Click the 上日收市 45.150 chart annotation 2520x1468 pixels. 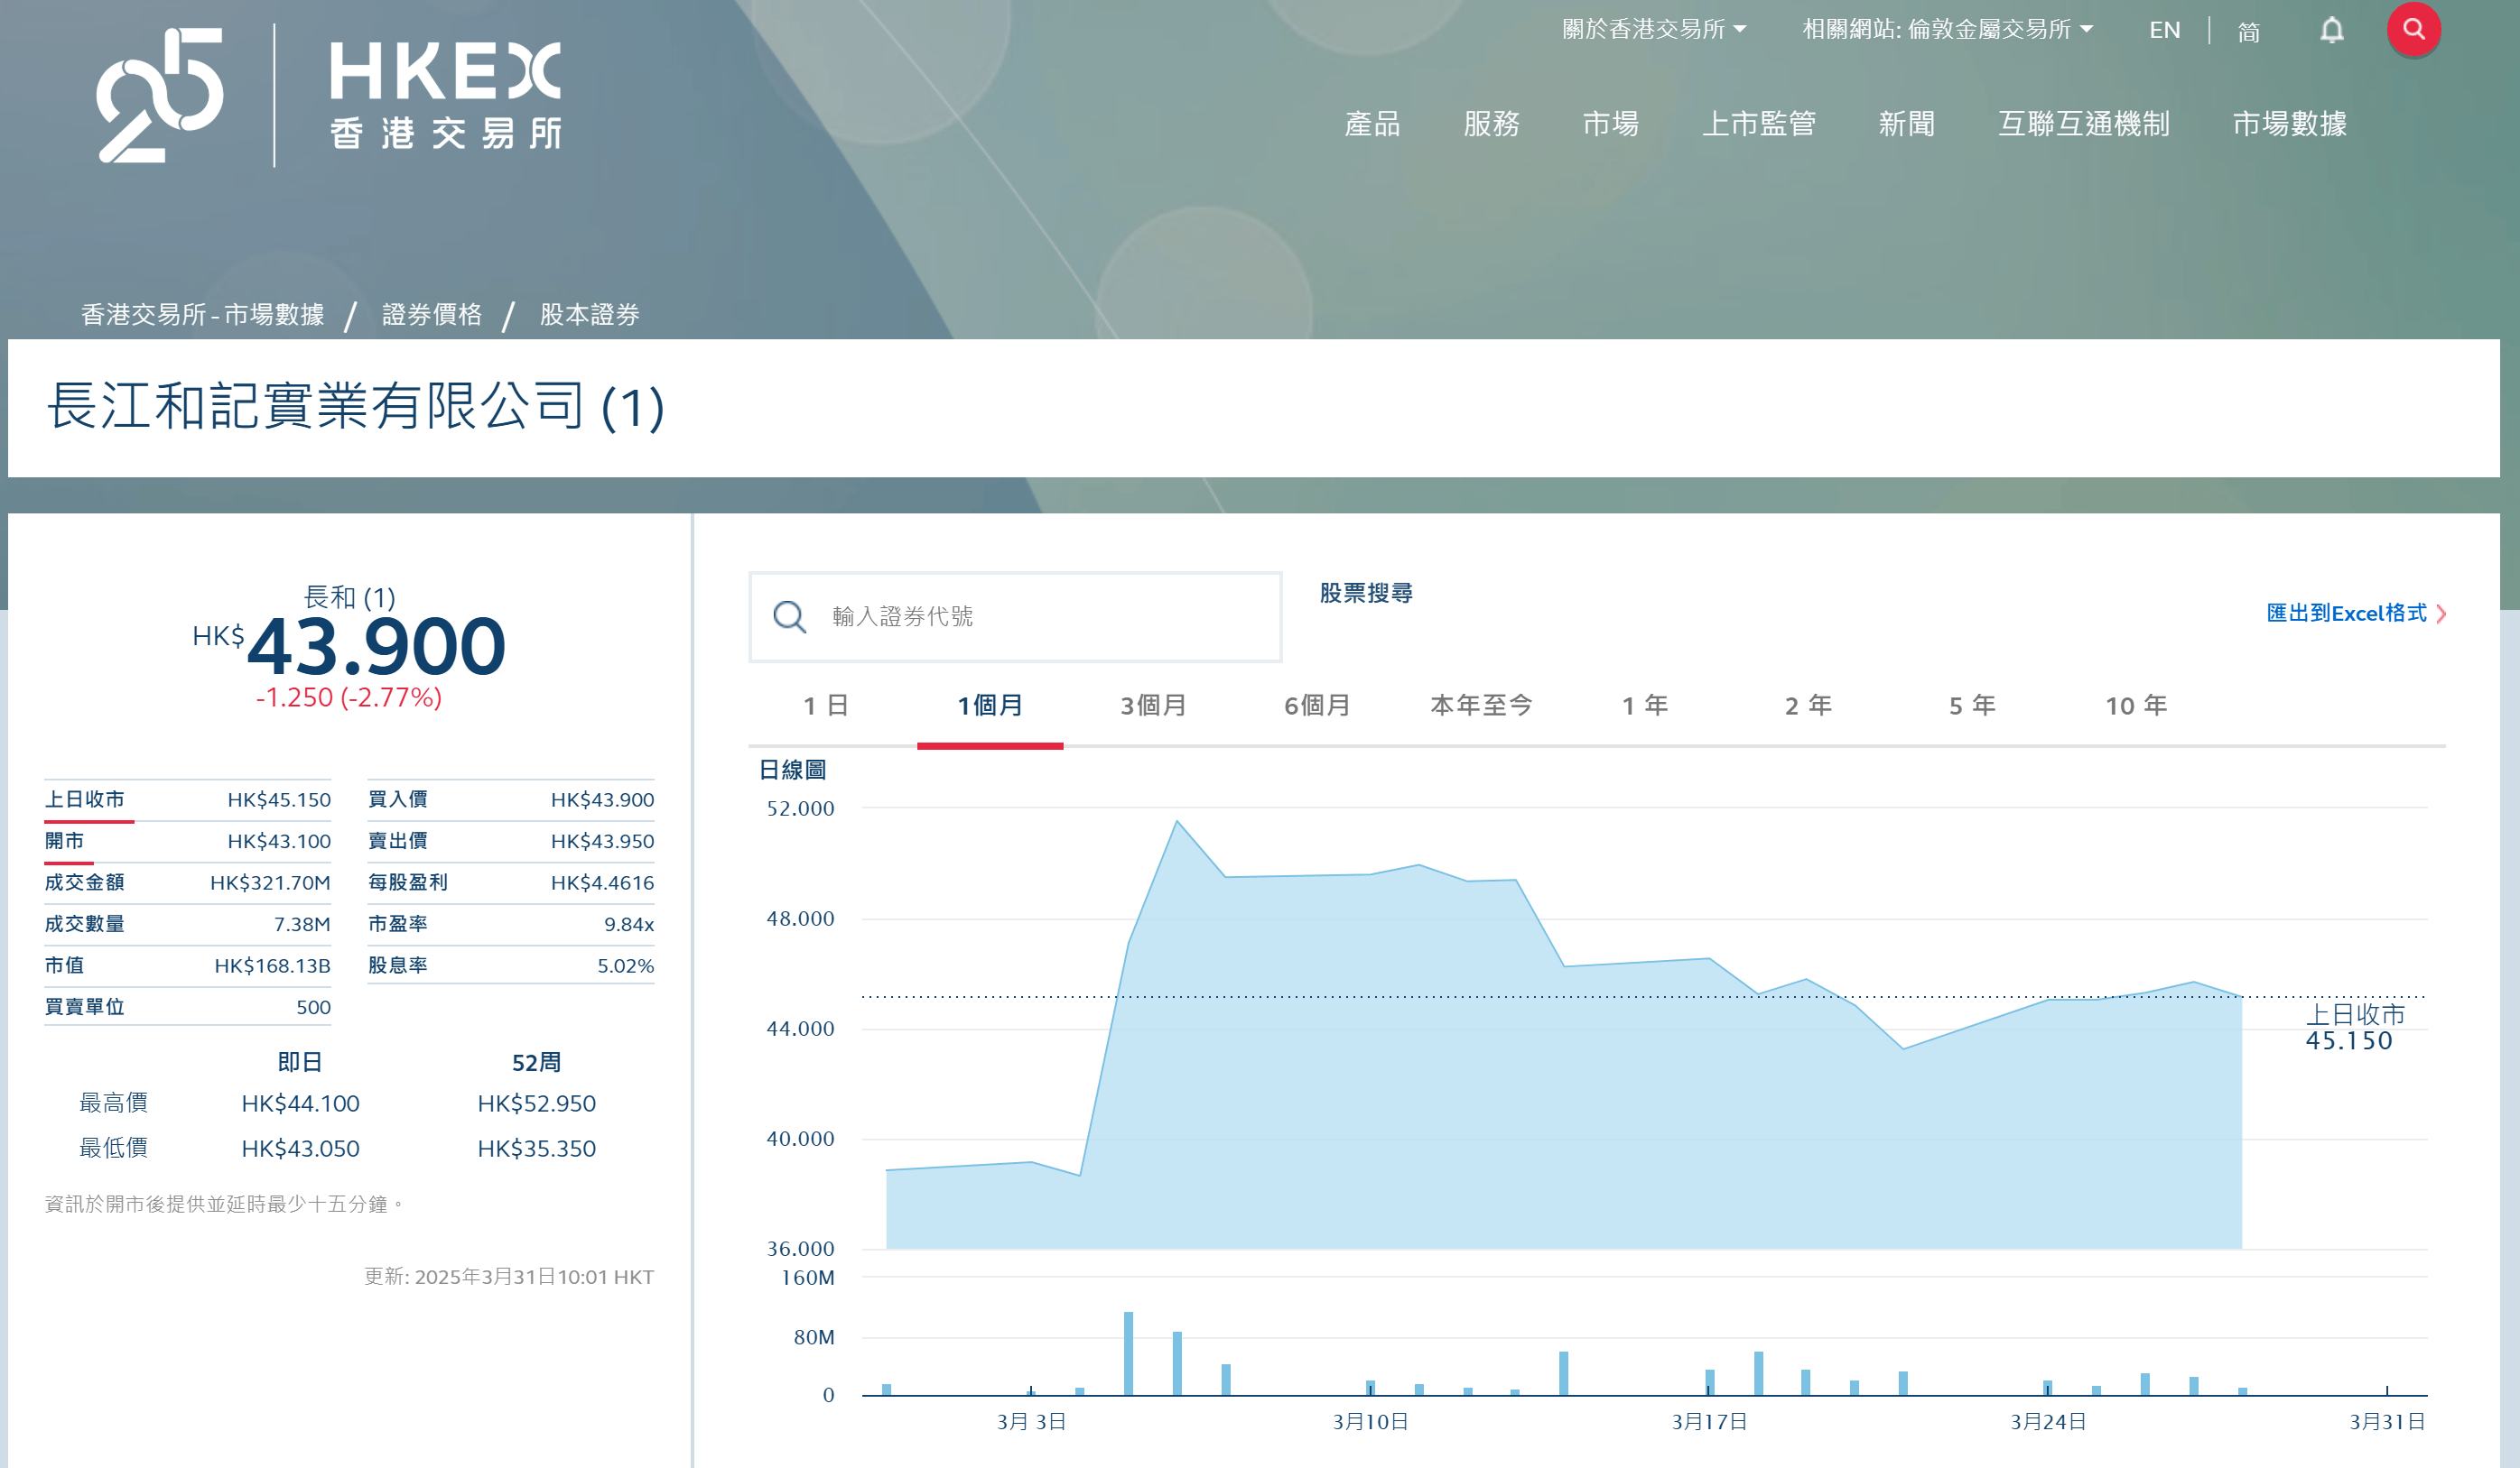click(x=2353, y=1028)
